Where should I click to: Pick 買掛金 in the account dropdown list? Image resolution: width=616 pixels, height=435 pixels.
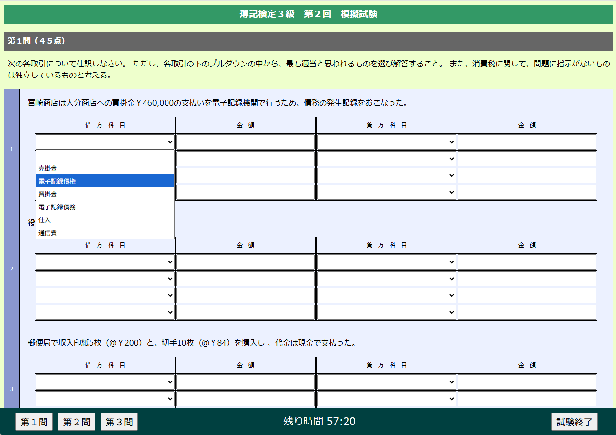tap(105, 194)
